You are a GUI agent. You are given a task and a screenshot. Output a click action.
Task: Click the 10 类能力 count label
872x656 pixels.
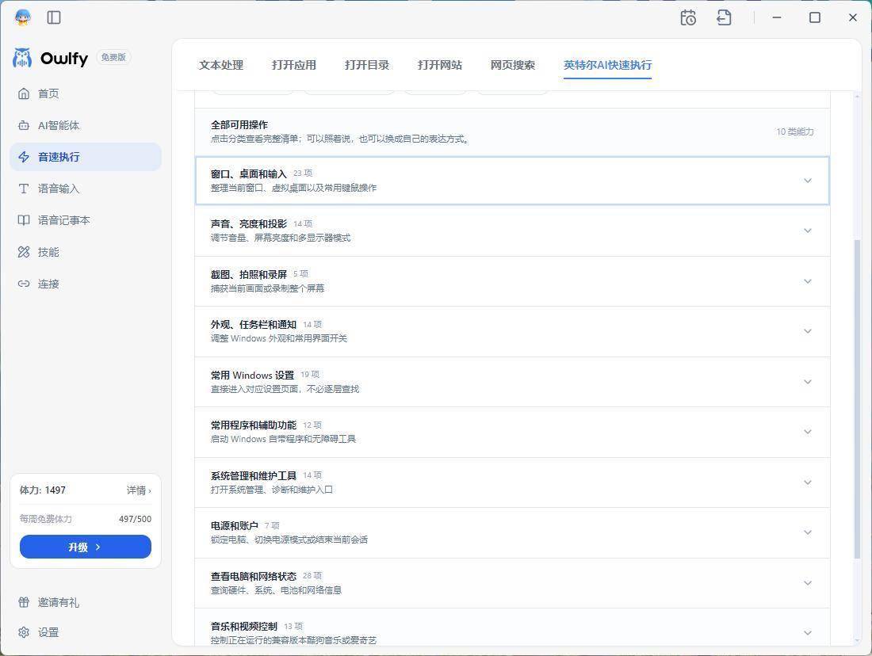tap(794, 132)
